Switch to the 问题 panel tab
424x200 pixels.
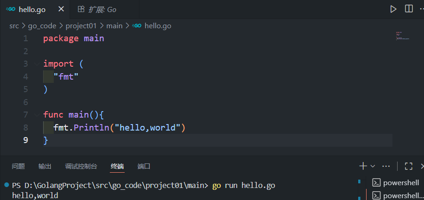point(18,166)
